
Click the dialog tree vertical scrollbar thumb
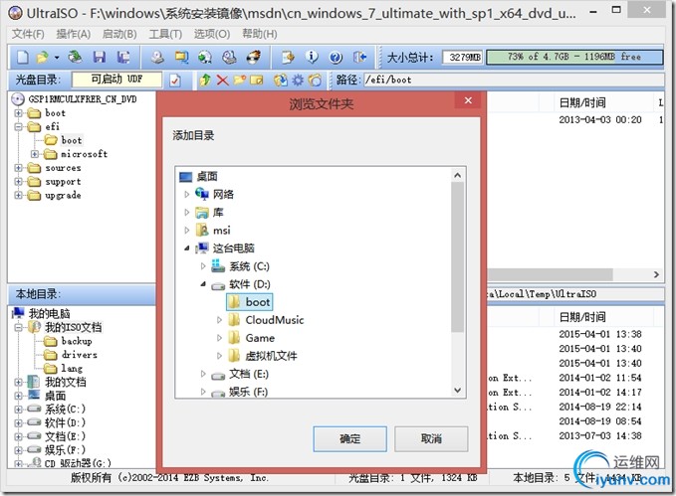(x=457, y=256)
